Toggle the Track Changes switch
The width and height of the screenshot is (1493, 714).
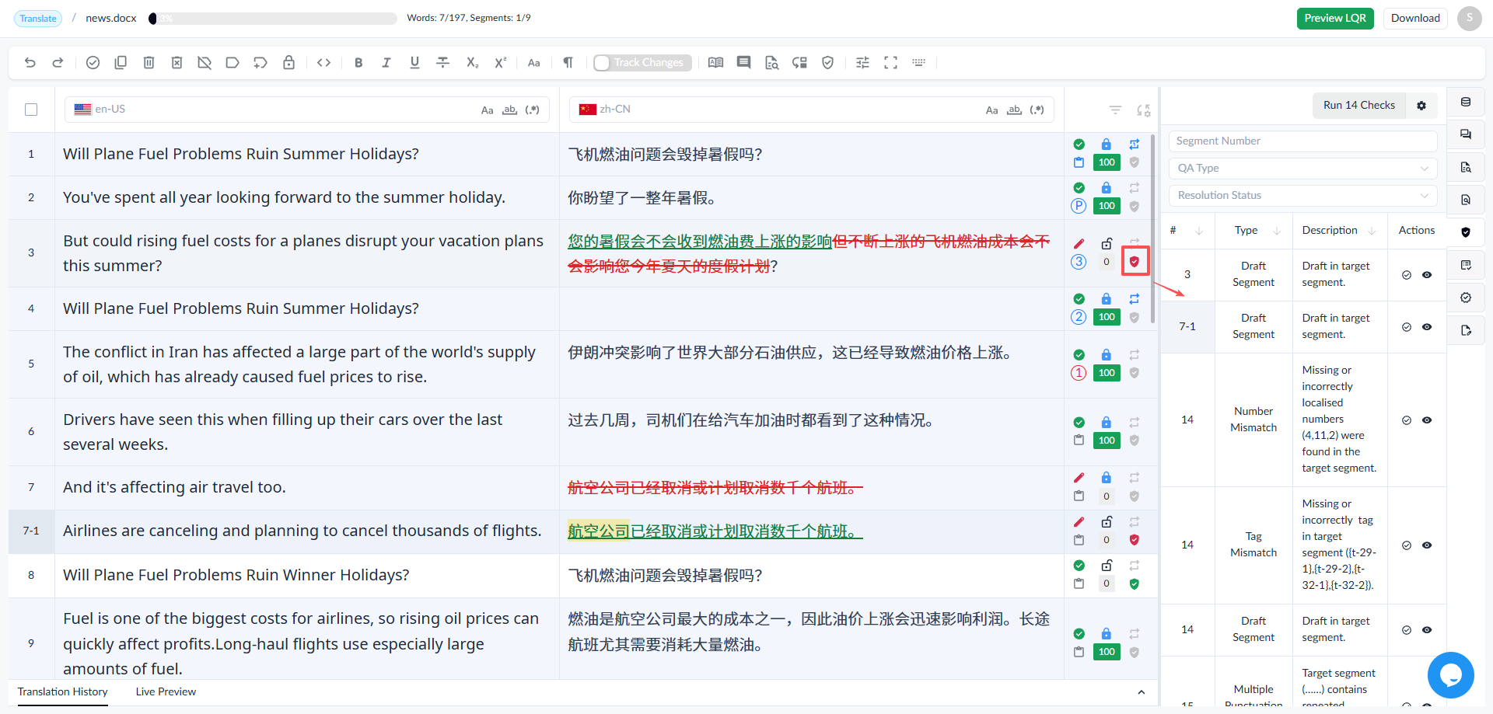pos(642,63)
